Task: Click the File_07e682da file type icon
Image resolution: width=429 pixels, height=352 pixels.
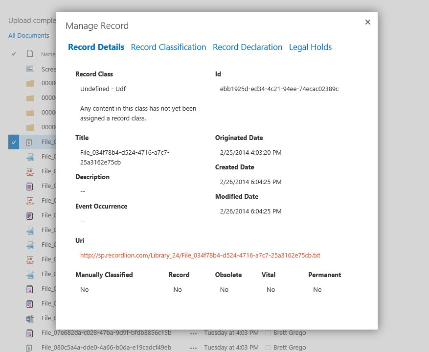Action: [30, 333]
